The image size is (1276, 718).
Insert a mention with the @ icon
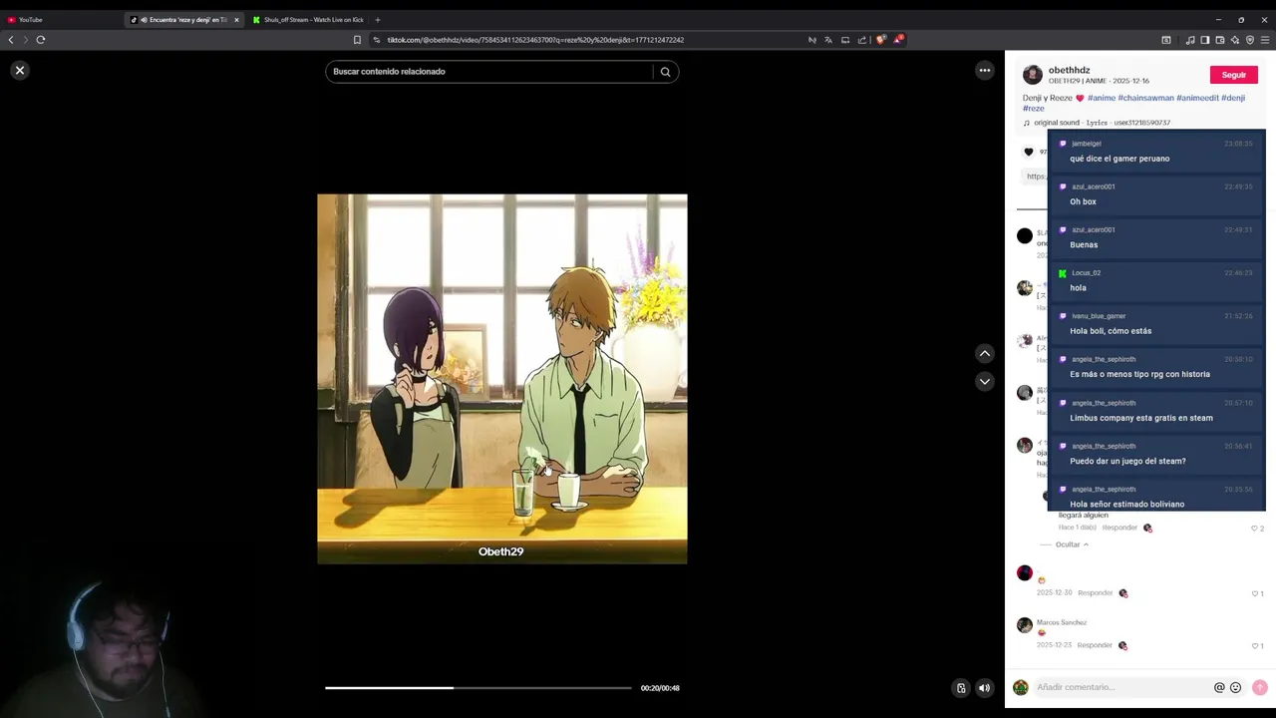click(x=1218, y=687)
